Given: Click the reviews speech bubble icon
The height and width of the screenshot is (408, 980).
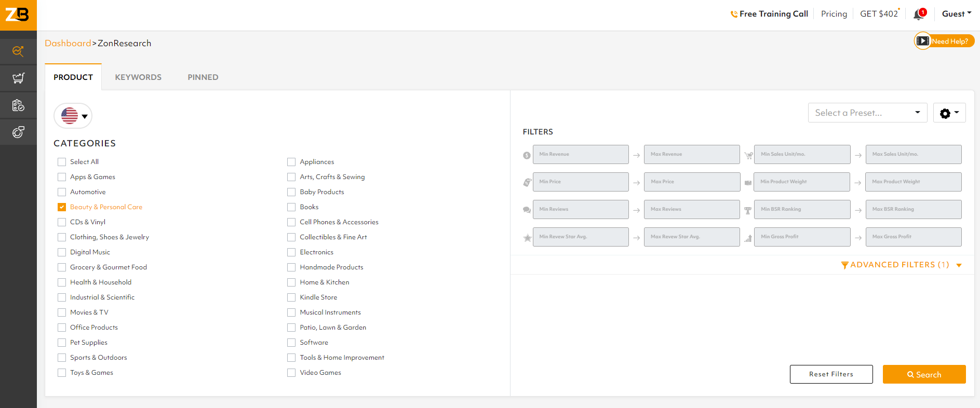Looking at the screenshot, I should click(x=527, y=210).
